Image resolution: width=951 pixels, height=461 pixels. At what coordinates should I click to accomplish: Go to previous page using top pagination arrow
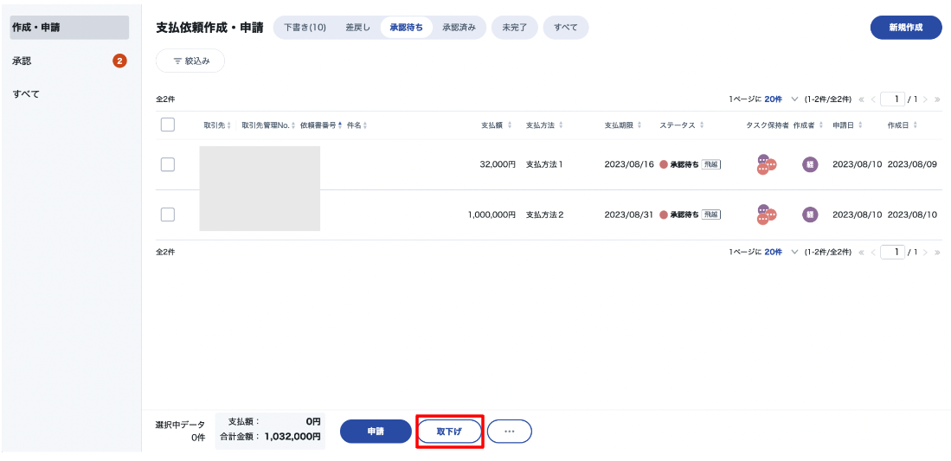pos(873,99)
